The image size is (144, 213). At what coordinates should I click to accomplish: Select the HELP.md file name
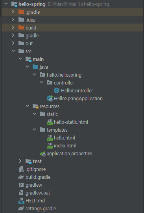pos(35,201)
